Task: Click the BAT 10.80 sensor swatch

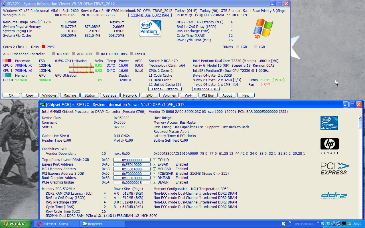Action: (98, 54)
